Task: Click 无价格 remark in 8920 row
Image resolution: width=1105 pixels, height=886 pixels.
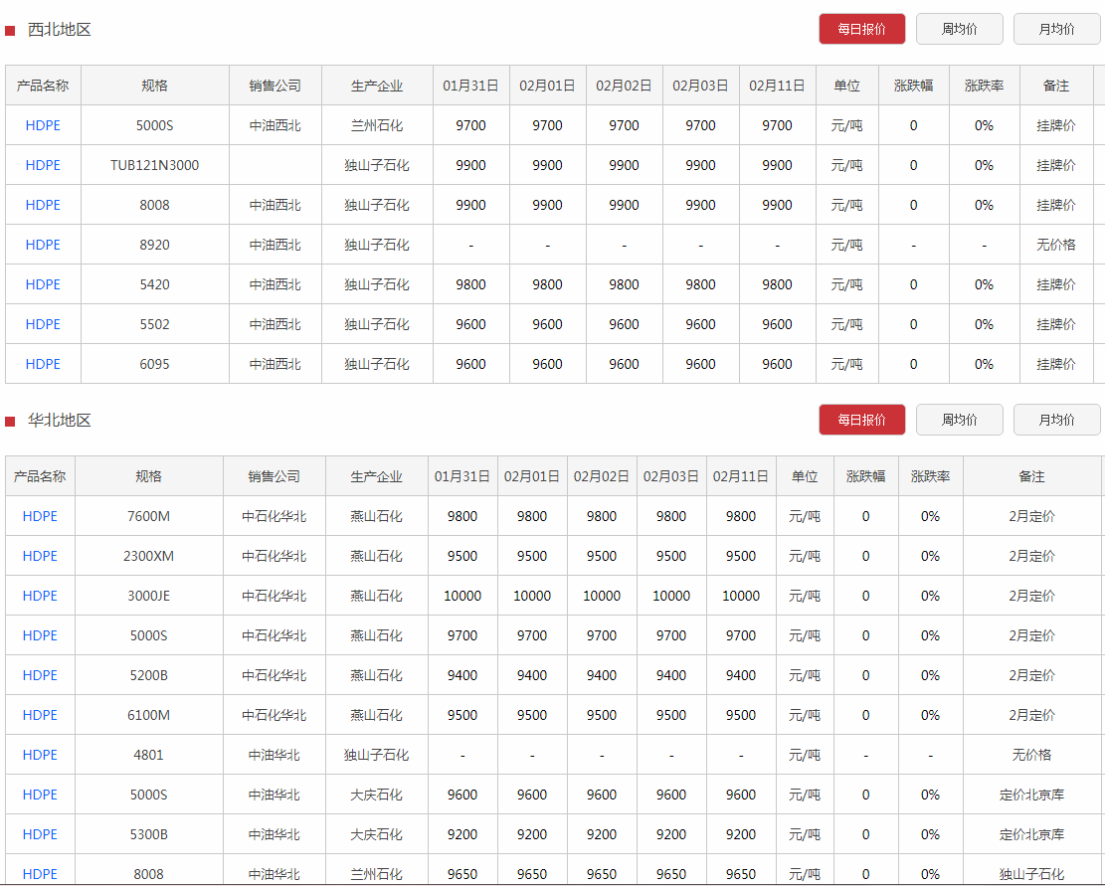Action: 1055,245
